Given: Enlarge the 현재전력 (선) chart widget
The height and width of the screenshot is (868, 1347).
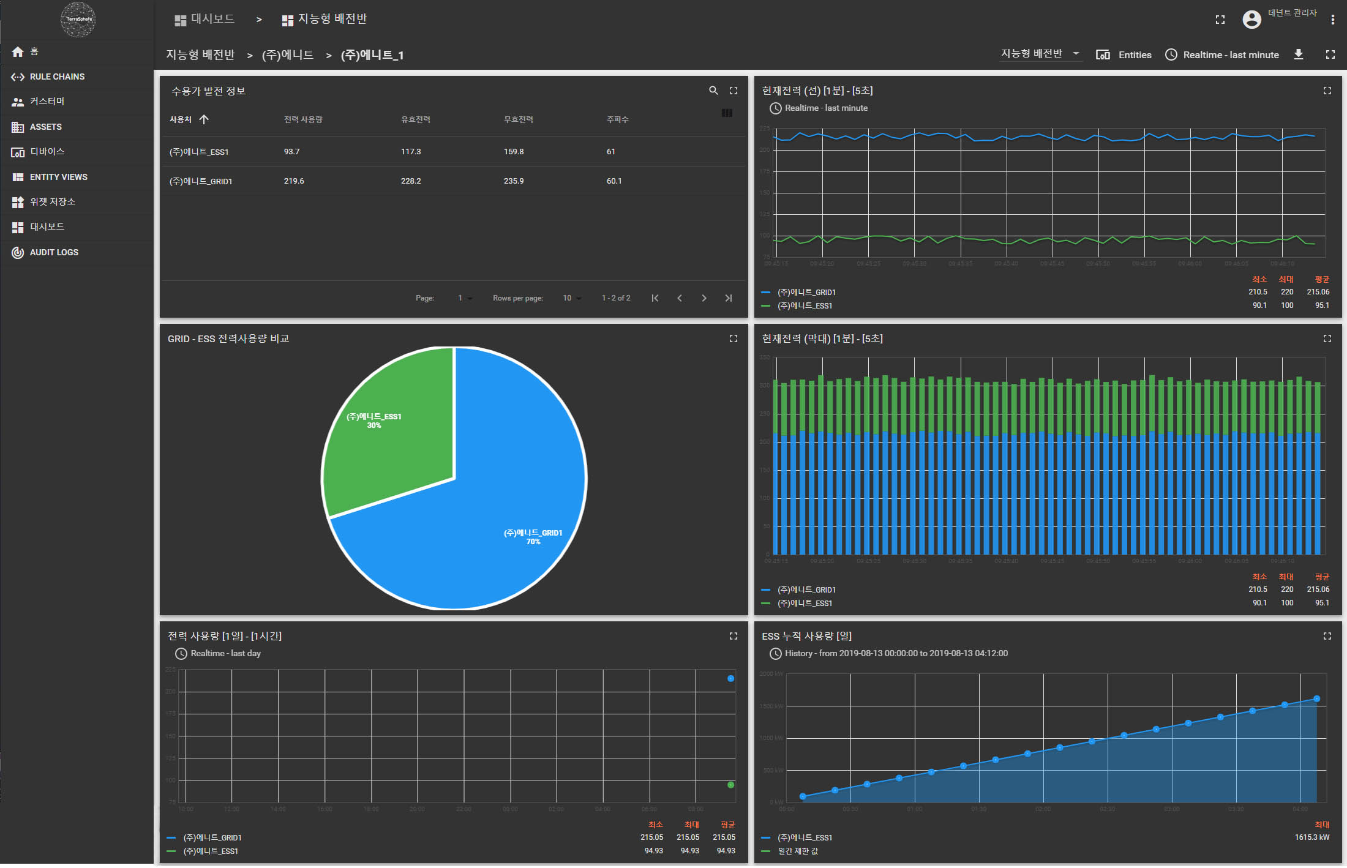Looking at the screenshot, I should [x=1327, y=91].
